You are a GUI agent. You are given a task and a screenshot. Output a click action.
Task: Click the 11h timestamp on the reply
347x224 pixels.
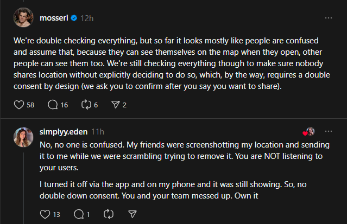[98, 132]
